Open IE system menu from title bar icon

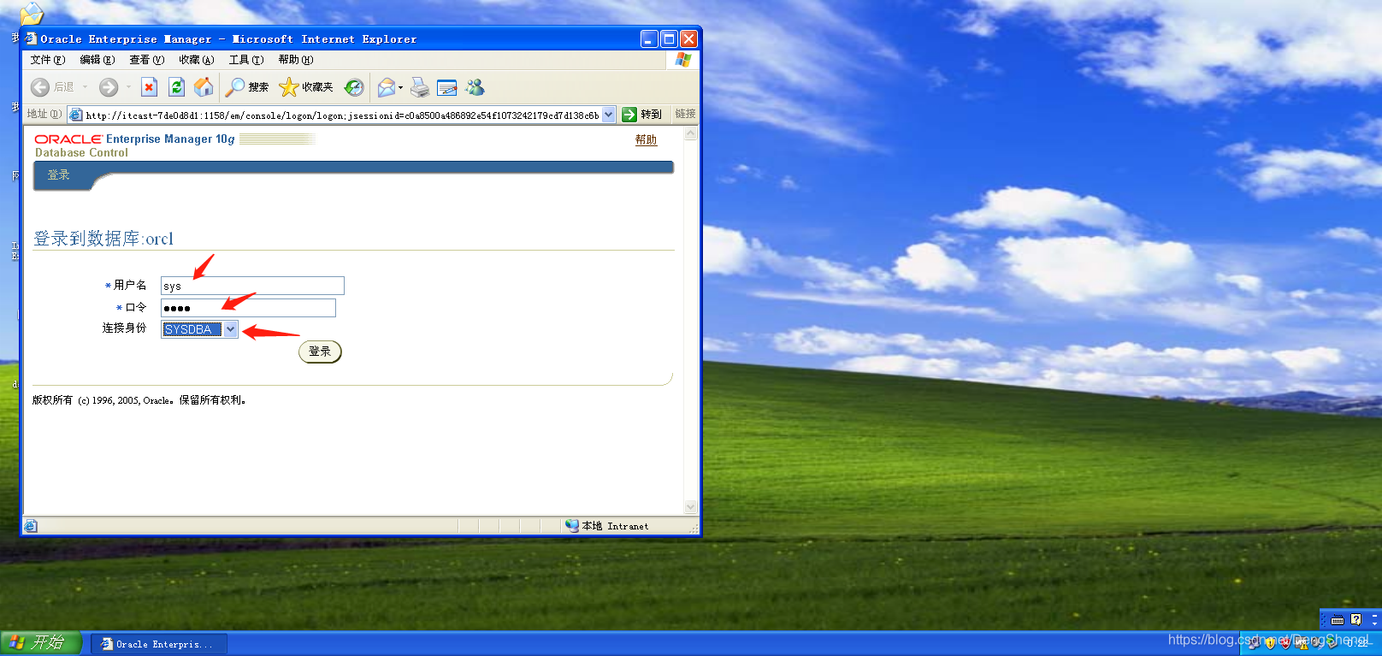click(31, 38)
